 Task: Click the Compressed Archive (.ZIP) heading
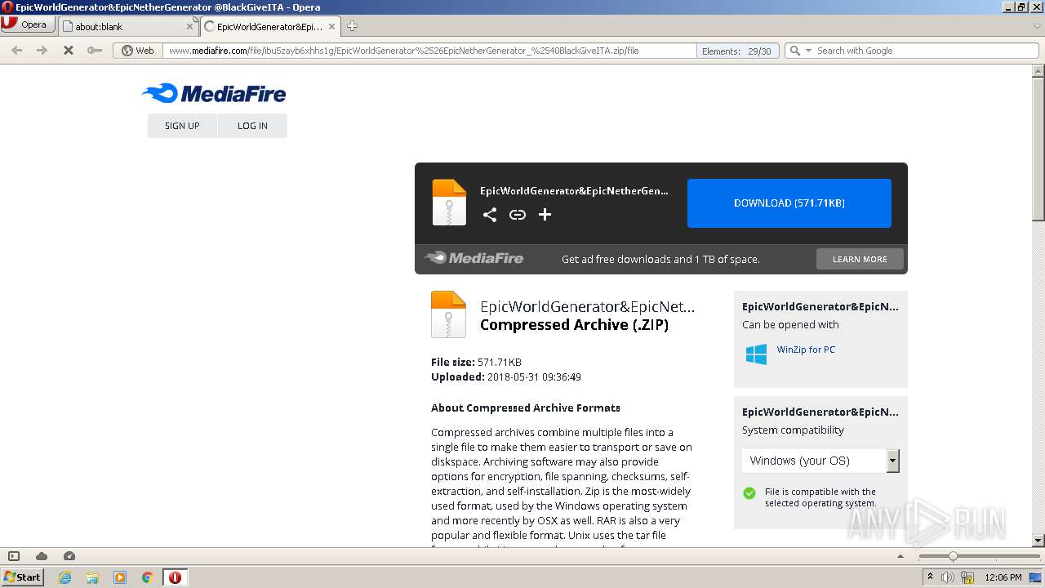[574, 325]
